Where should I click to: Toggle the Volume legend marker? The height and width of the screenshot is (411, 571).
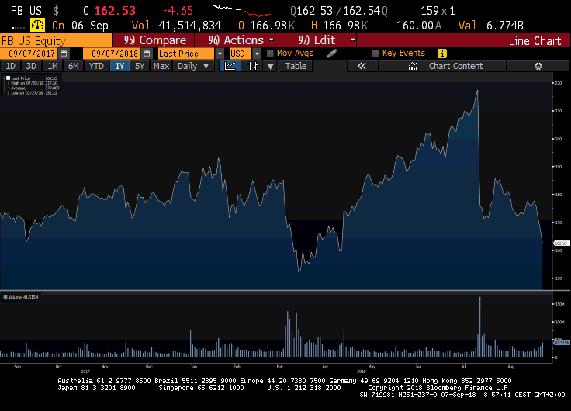[x=5, y=297]
